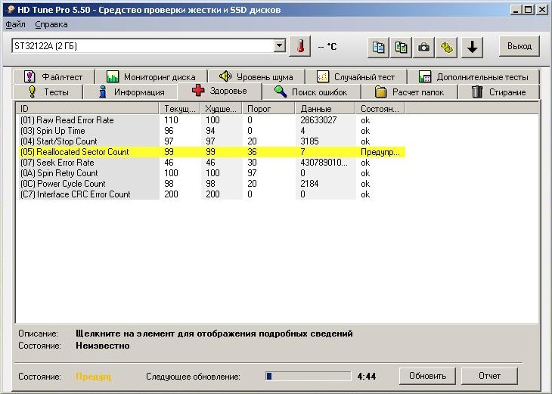
Task: Click data value 2184
Action: click(309, 184)
